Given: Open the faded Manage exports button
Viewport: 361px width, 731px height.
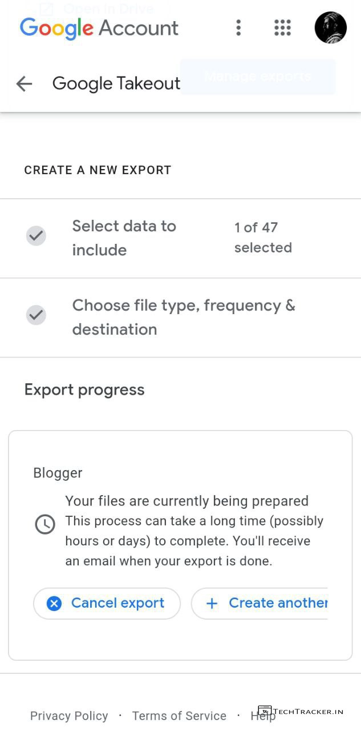Looking at the screenshot, I should click(x=258, y=77).
